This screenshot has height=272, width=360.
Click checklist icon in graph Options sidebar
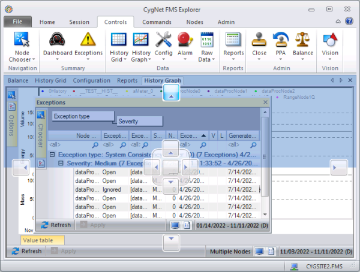coord(12,107)
